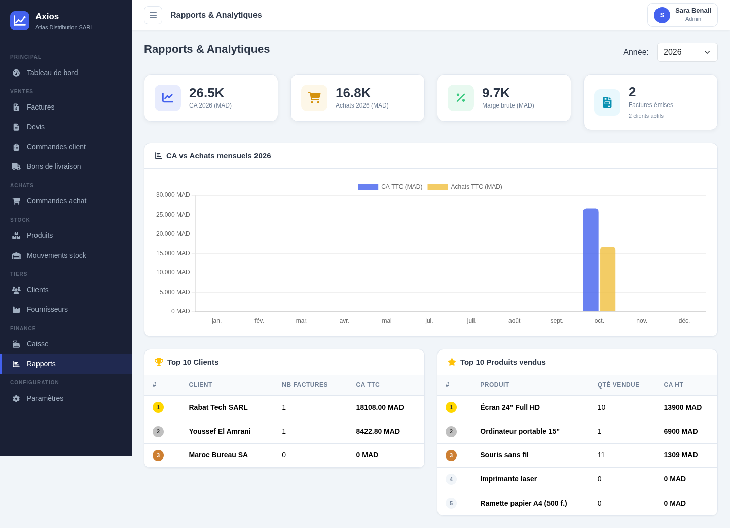Click the 13900 MAD CA HT value
The image size is (730, 528).
[x=683, y=407]
